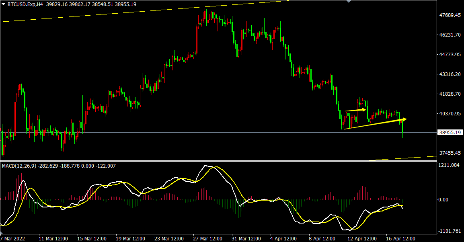
Task: Click the 47689.45 price scale label
Action: click(x=450, y=15)
